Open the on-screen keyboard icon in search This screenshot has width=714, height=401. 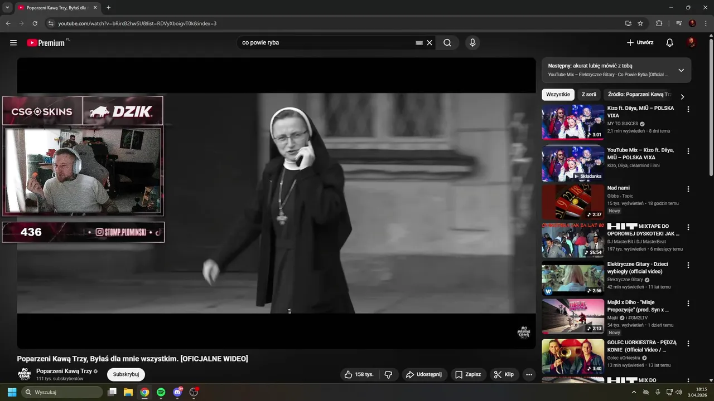[x=419, y=43]
